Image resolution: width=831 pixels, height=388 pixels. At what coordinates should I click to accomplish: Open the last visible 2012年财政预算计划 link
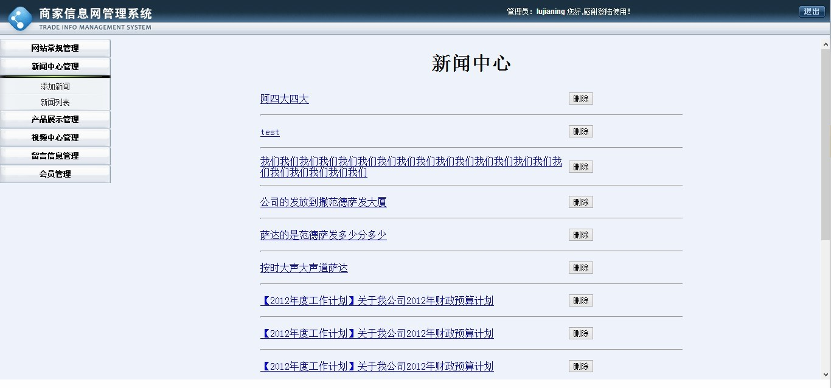click(x=377, y=366)
